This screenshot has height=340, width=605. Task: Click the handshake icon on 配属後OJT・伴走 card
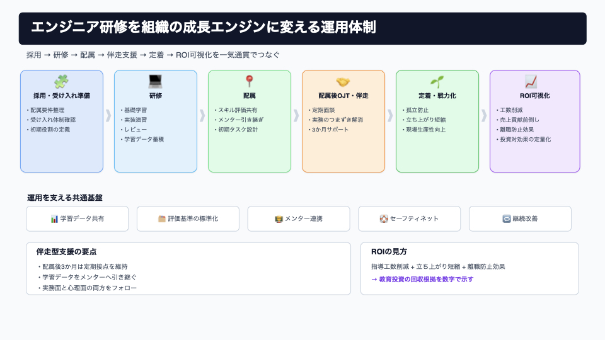(343, 82)
